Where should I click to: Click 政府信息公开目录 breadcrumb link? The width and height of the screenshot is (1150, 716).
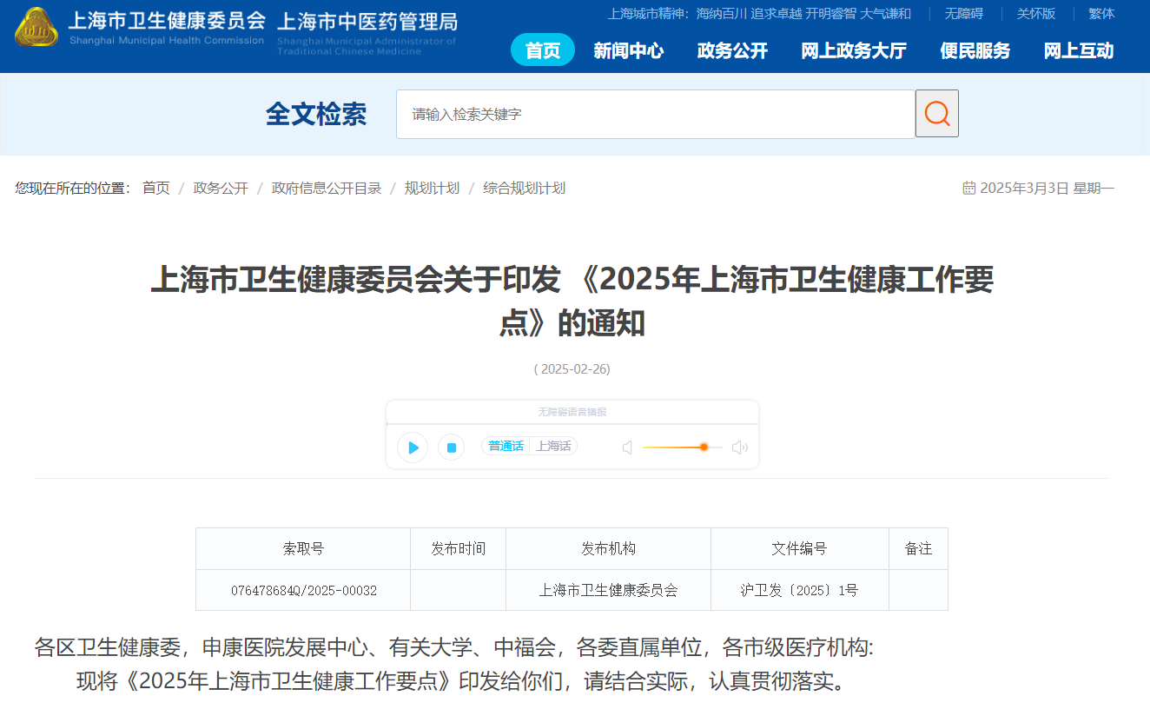tap(327, 188)
